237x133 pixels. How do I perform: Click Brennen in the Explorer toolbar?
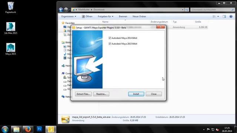click(x=123, y=16)
